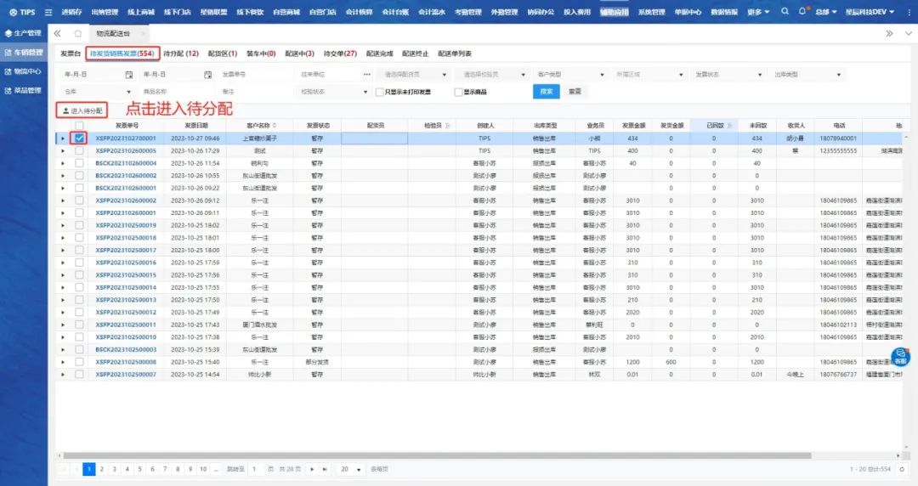The height and width of the screenshot is (486, 918).
Task: Click the hamburger menu icon next to TIPS
Action: [x=48, y=12]
